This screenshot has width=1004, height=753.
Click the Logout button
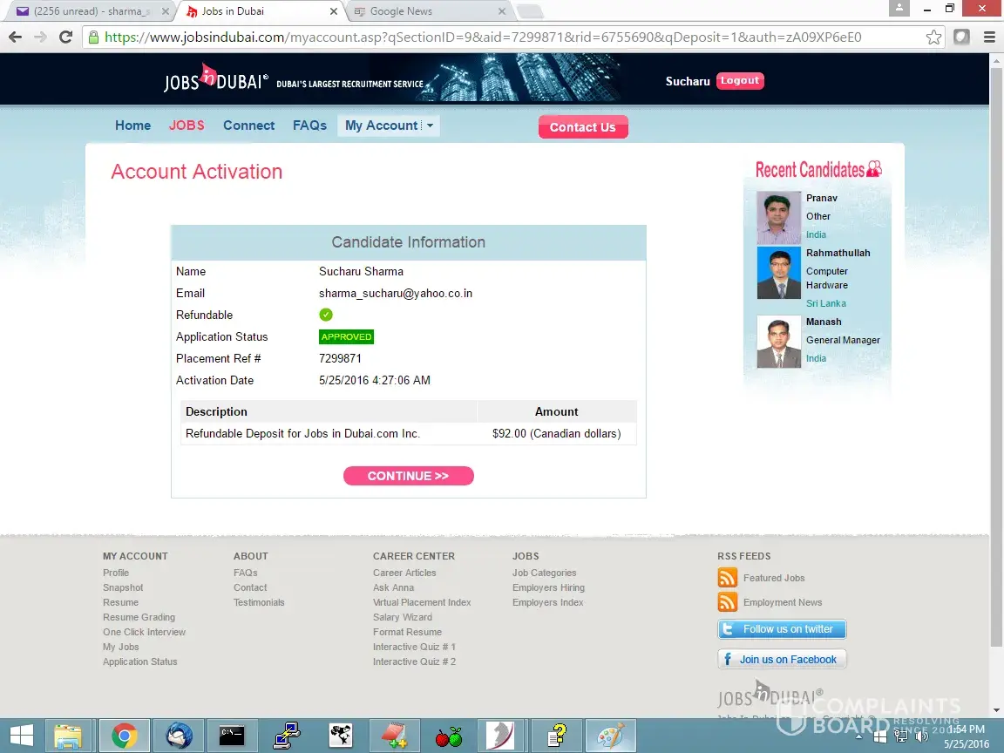tap(740, 80)
